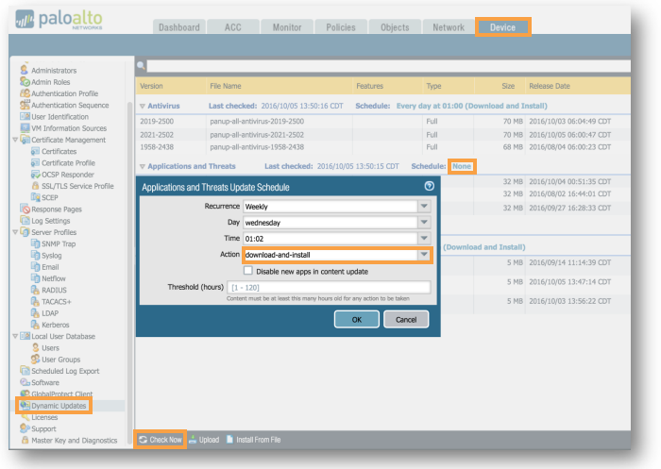Viewport: 661px width, 469px height.
Task: Click the Install From File icon
Action: pyautogui.click(x=229, y=440)
